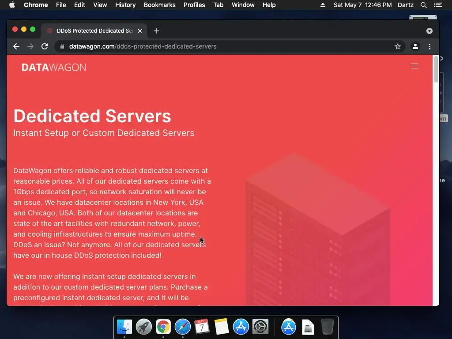This screenshot has height=339, width=452.
Task: Click the Dartz user name in menu bar
Action: click(406, 5)
